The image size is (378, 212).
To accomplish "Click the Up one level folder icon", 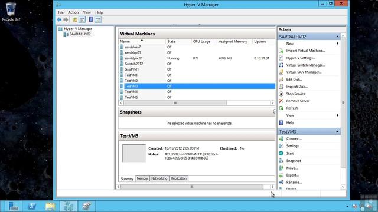I will pos(75,19).
